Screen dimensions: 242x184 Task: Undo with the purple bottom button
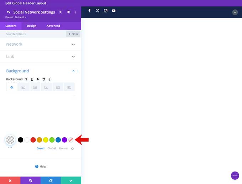[30, 180]
